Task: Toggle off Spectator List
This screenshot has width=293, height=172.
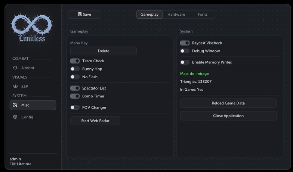Action: click(x=75, y=88)
